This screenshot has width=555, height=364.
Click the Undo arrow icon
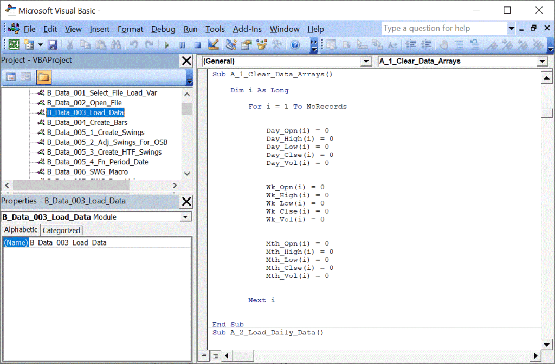[134, 44]
